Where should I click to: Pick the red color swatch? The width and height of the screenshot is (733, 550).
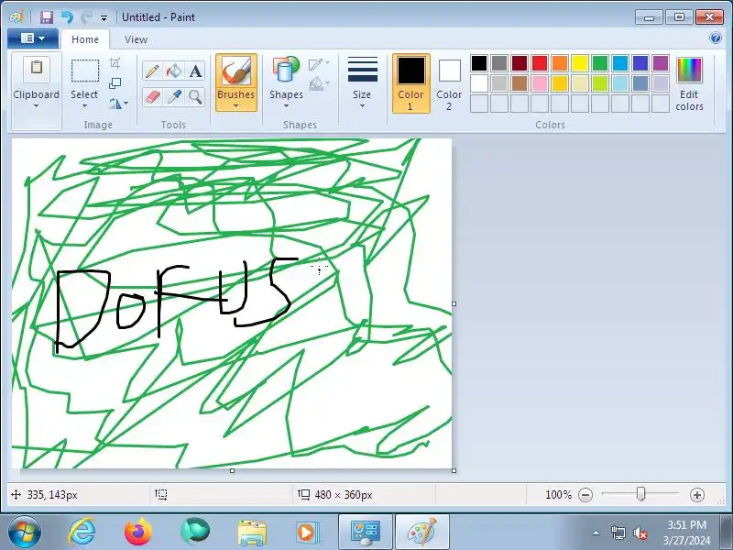[540, 63]
